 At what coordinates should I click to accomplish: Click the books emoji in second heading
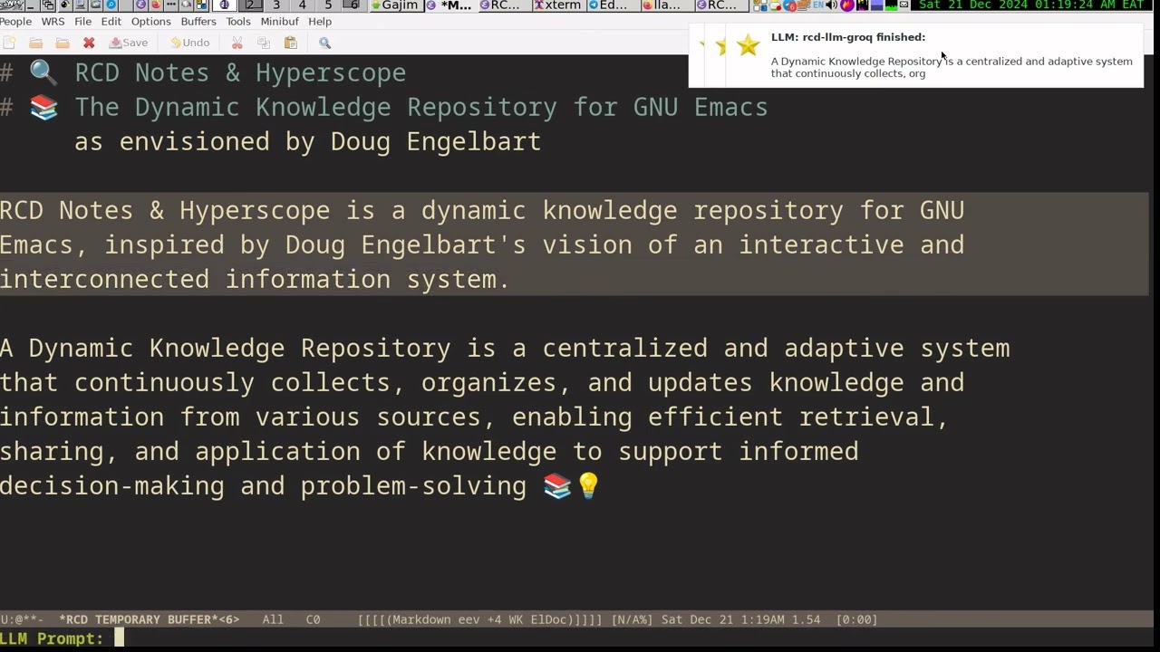tap(43, 107)
